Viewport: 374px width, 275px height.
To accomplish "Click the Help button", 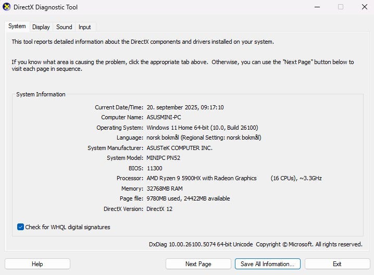I will 38,264.
